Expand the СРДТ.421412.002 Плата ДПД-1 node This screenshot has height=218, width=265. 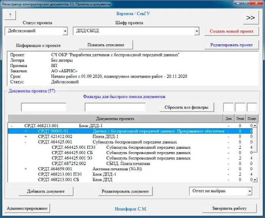pos(25,137)
